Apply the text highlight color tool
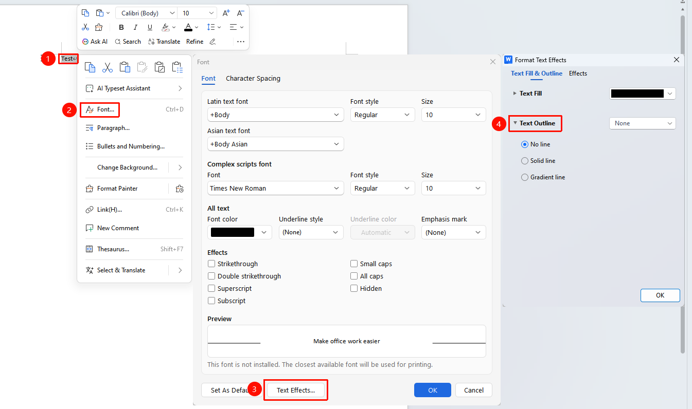Viewport: 692px width, 409px height. point(166,27)
